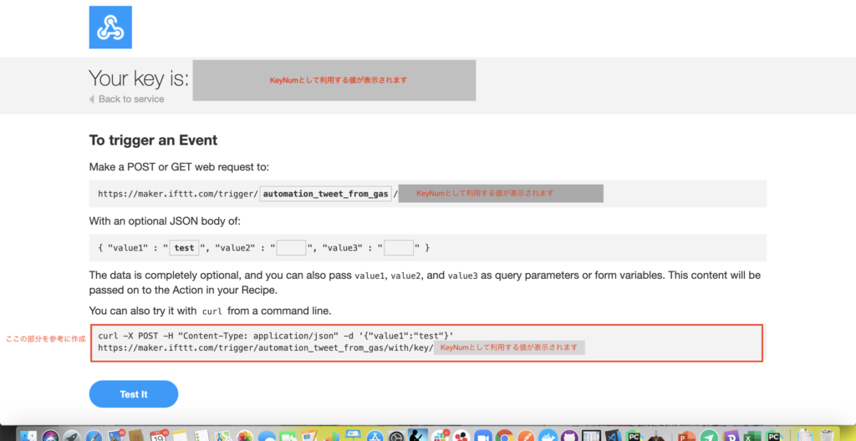The width and height of the screenshot is (856, 441).
Task: Click 'Make a POST or GET web request to:'
Action: (179, 166)
